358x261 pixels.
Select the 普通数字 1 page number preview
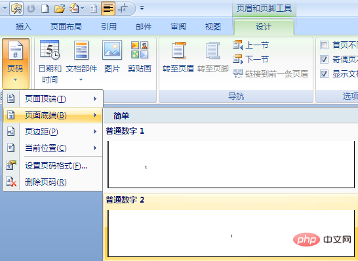(231, 157)
